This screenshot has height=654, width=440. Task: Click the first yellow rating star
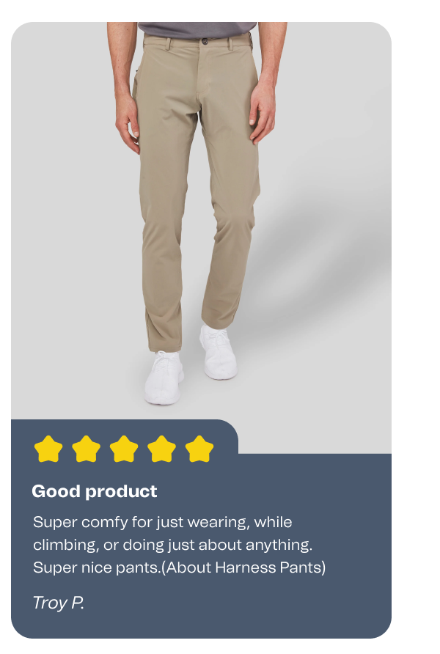point(48,449)
